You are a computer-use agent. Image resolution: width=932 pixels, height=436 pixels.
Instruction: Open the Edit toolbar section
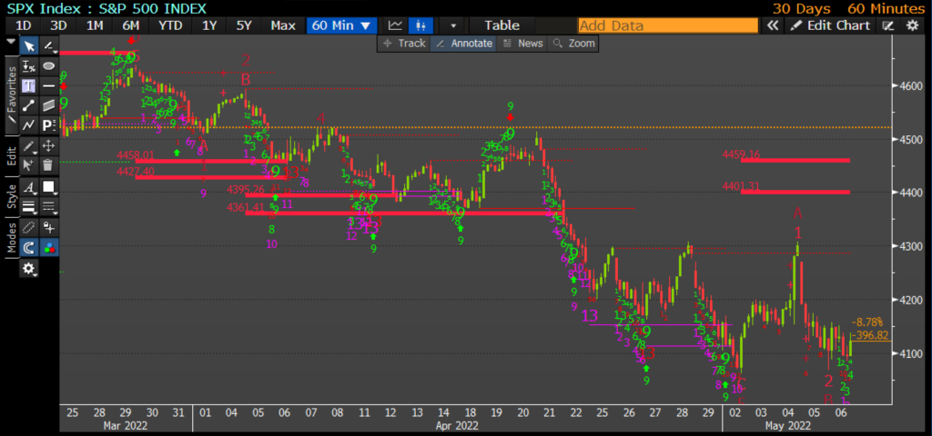pos(11,155)
